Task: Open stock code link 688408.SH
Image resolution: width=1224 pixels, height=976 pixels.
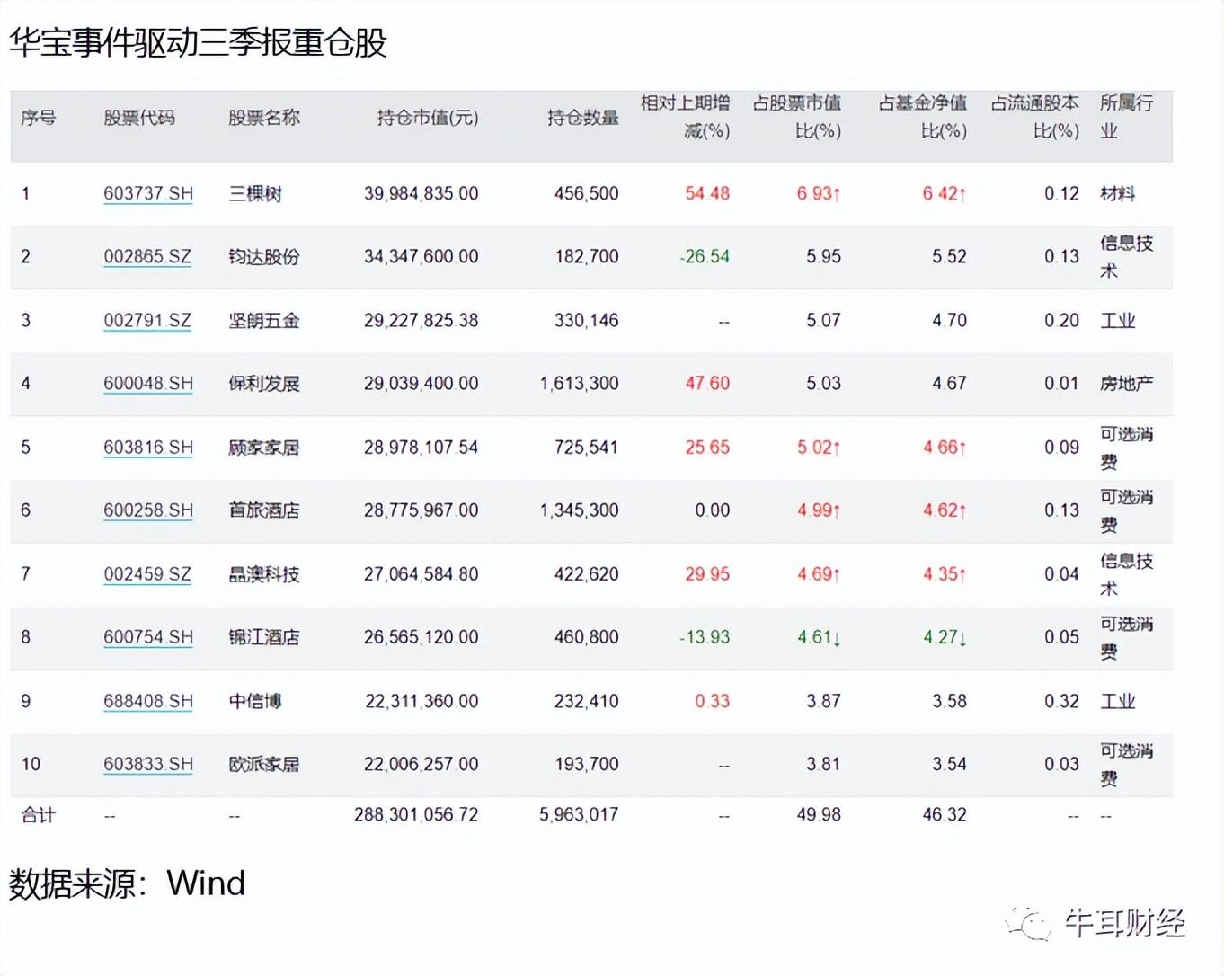Action: coord(148,701)
